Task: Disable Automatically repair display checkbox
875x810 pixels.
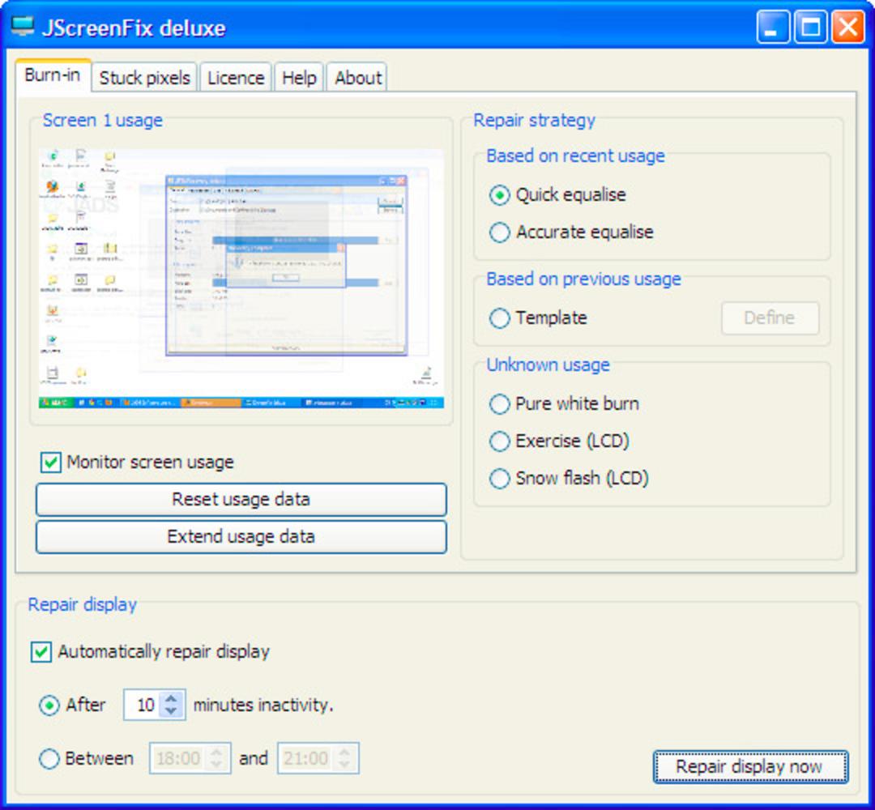Action: point(41,651)
